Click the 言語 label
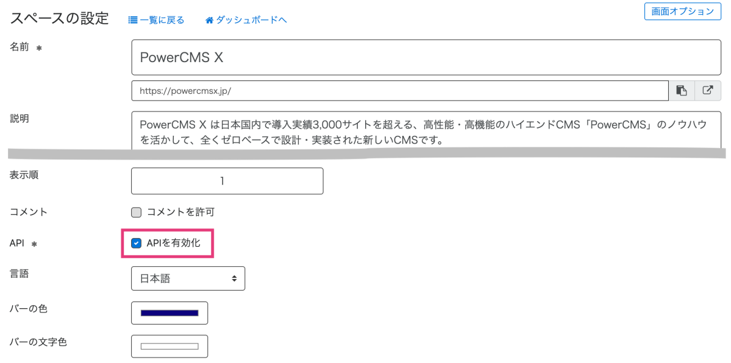 pyautogui.click(x=19, y=273)
